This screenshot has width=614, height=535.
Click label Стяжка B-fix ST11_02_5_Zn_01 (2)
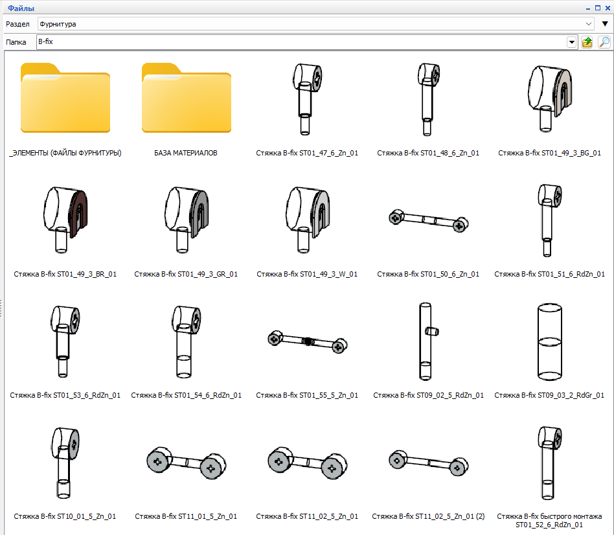(x=428, y=516)
